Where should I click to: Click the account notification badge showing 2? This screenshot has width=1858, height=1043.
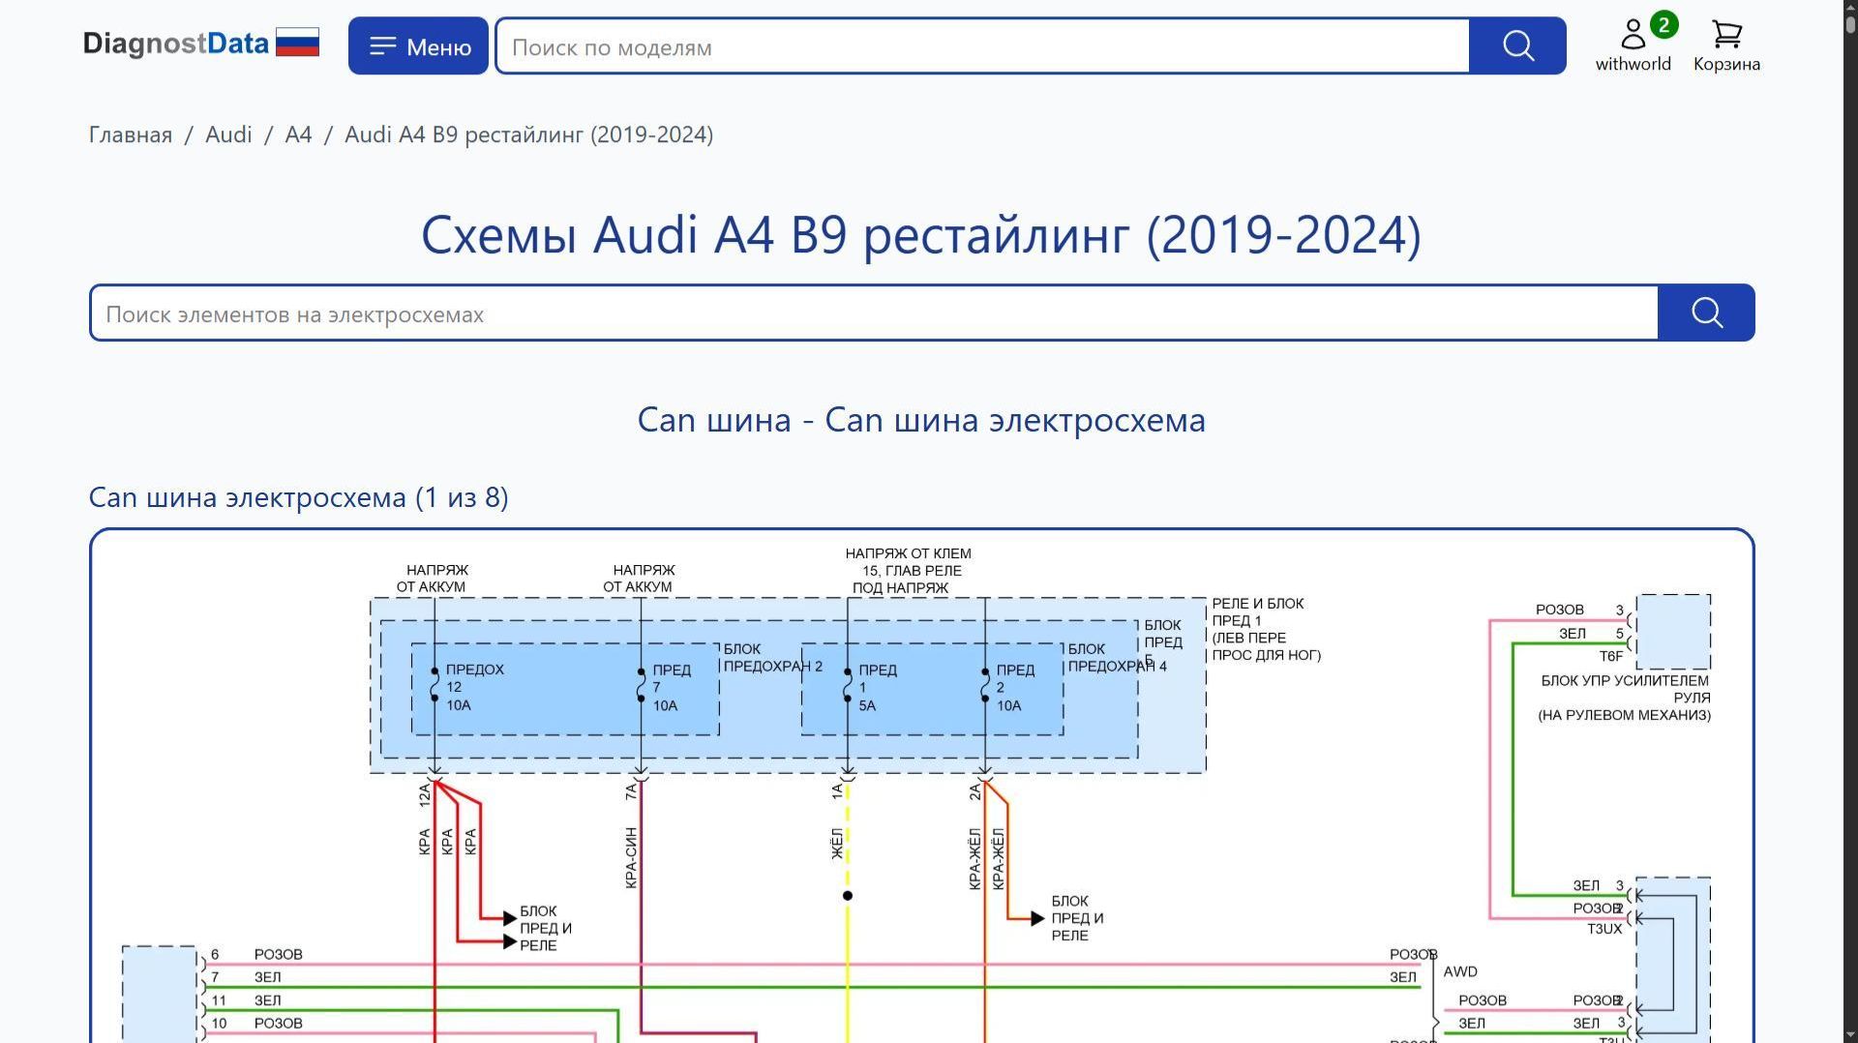coord(1663,25)
